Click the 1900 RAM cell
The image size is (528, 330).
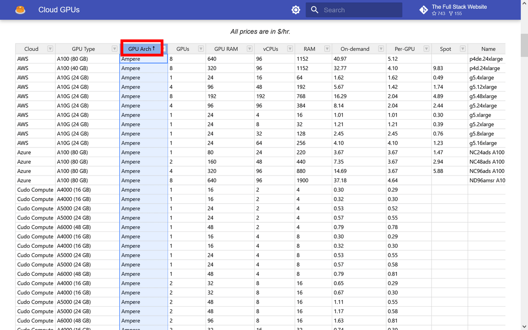(x=313, y=180)
